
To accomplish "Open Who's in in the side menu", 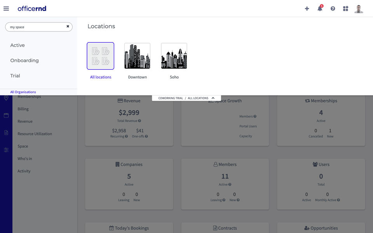I will (25, 158).
